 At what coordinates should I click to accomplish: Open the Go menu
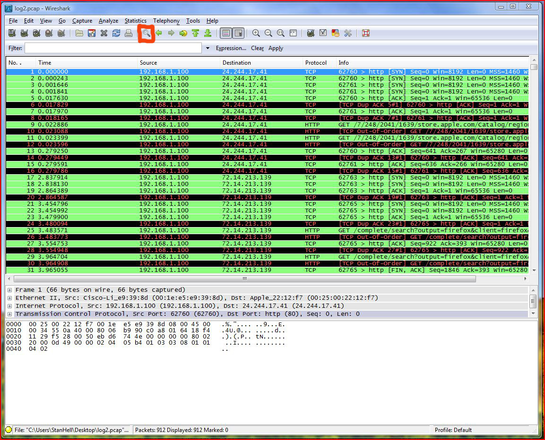(x=62, y=21)
